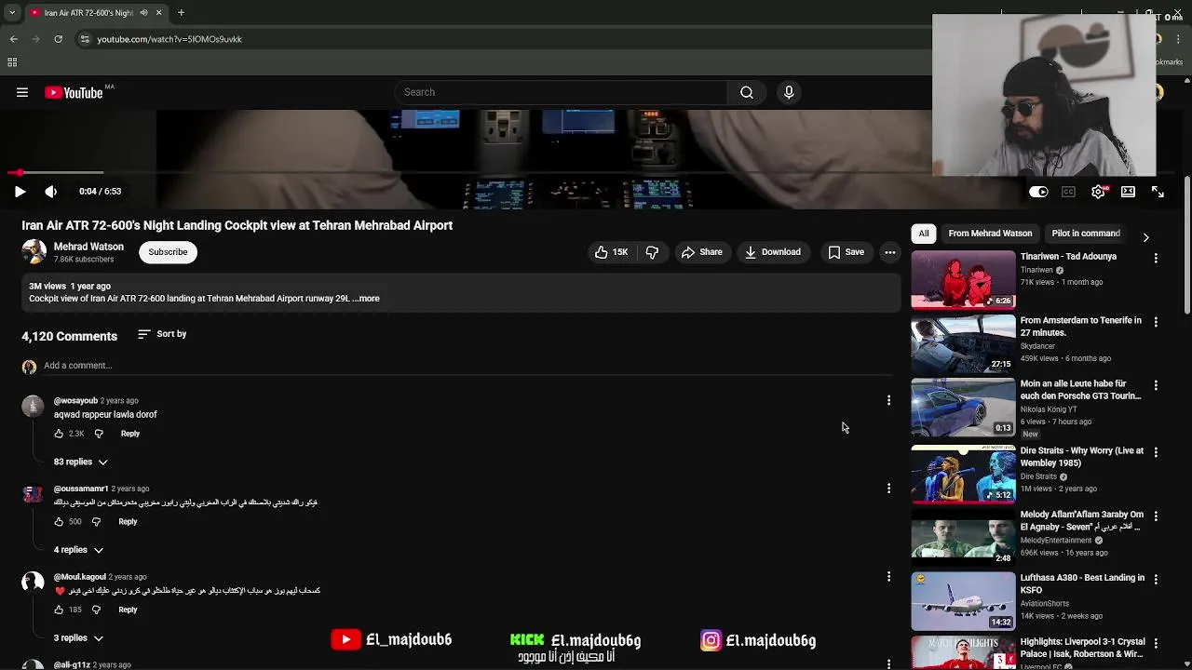Dislike @oussamamr1's comment
Screen dimensions: 1192x670
tap(96, 522)
